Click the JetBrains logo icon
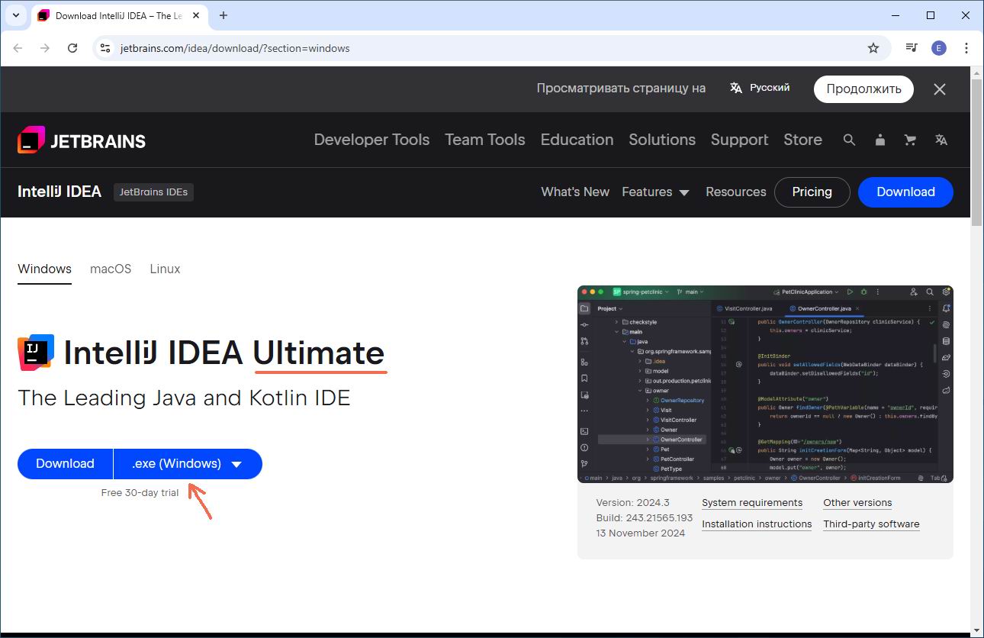 pyautogui.click(x=31, y=140)
